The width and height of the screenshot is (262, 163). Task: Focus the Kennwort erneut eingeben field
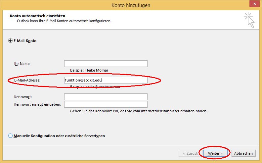106,105
